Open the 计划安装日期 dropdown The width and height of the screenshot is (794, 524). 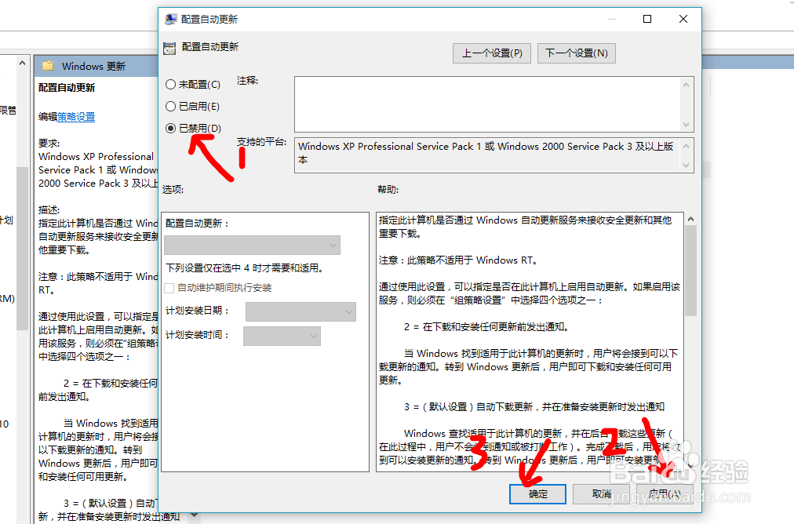pyautogui.click(x=300, y=312)
